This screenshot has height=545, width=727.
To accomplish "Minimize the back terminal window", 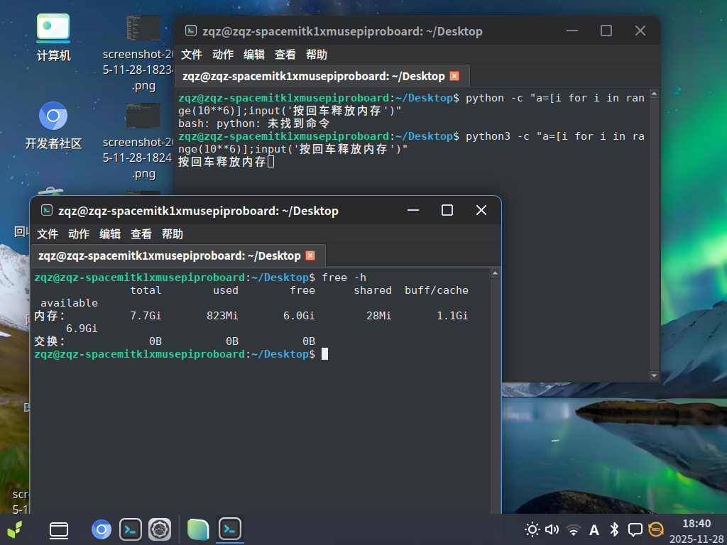I will tap(572, 31).
